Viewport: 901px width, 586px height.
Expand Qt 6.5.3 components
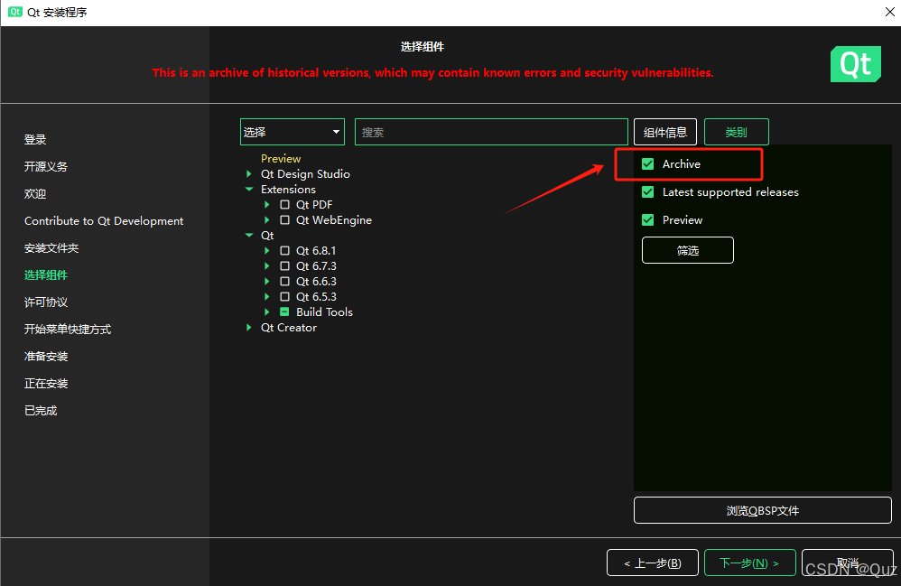click(x=266, y=296)
